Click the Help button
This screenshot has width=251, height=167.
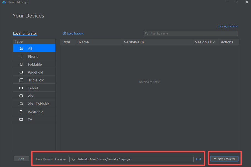point(21,159)
